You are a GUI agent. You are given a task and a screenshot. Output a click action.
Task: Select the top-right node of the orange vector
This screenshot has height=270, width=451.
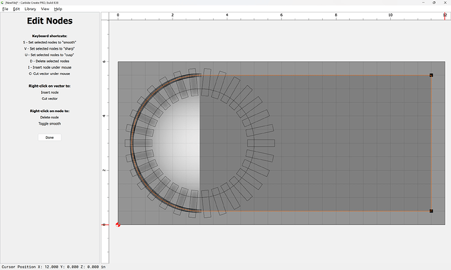click(x=431, y=76)
